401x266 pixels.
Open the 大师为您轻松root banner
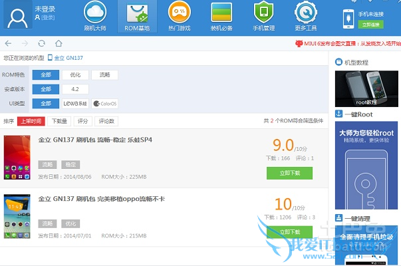tap(366, 166)
